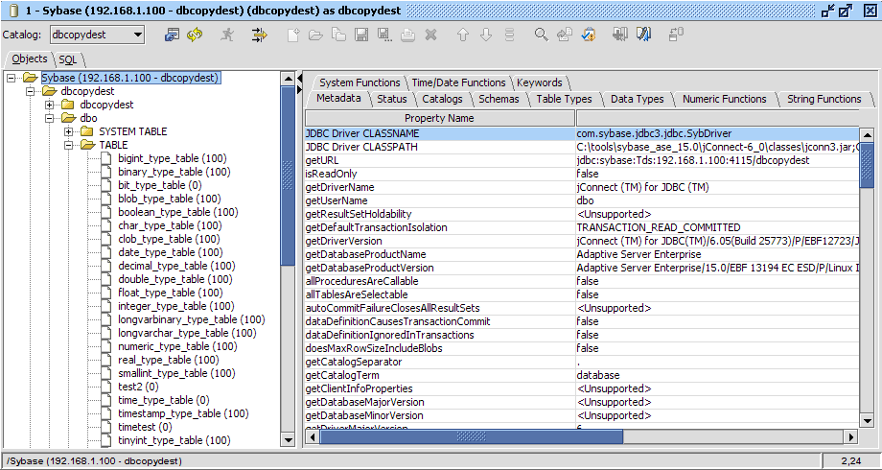Click the grey X close icon in toolbar
The height and width of the screenshot is (470, 882).
click(x=430, y=35)
